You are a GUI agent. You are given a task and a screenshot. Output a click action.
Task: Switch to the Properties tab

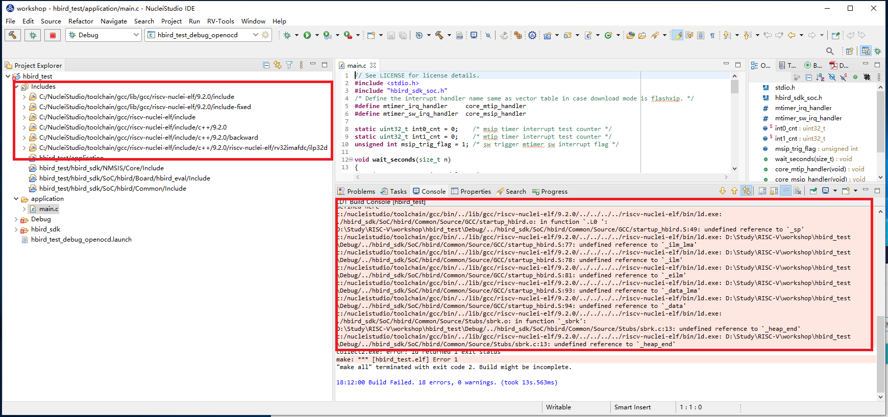click(x=471, y=191)
